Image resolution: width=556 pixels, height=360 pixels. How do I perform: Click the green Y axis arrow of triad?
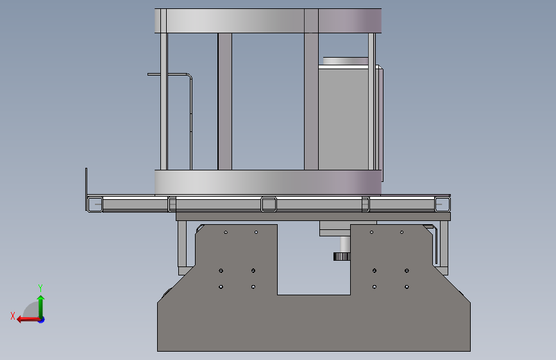pos(41,306)
